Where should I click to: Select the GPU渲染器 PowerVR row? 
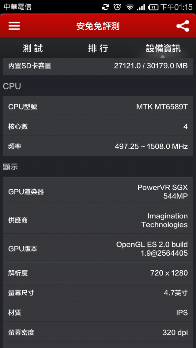click(x=98, y=191)
